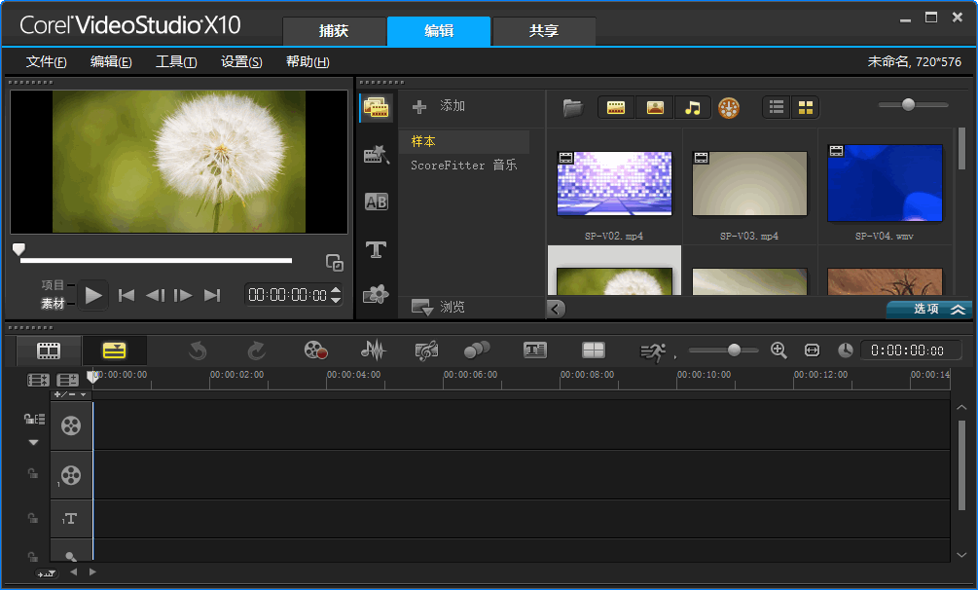
Task: Click the Redo arrow in timeline toolbar
Action: [x=256, y=350]
